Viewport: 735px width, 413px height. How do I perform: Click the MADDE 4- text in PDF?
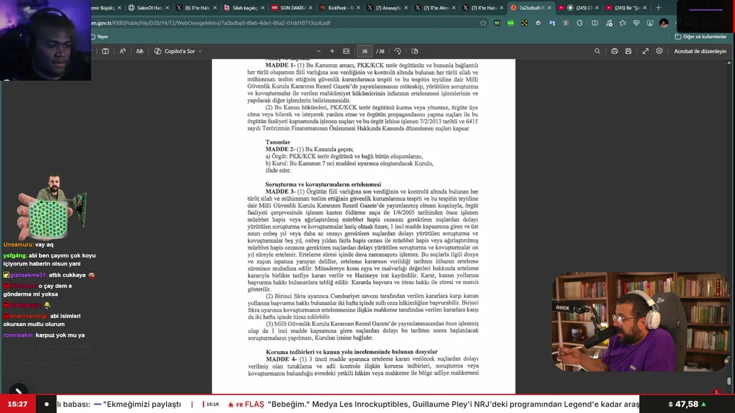(281, 359)
